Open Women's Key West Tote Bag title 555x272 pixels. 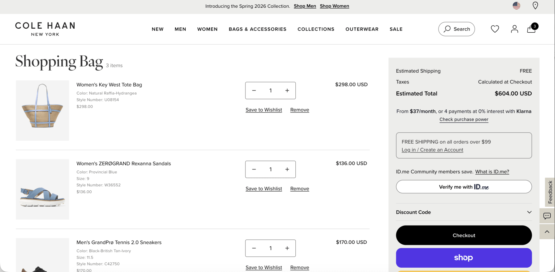[x=109, y=85]
